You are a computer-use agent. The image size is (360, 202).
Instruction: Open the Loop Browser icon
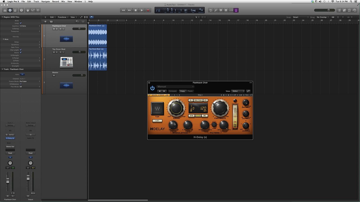pos(349,10)
